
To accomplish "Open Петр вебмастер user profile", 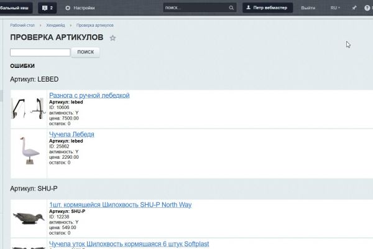I will [267, 7].
